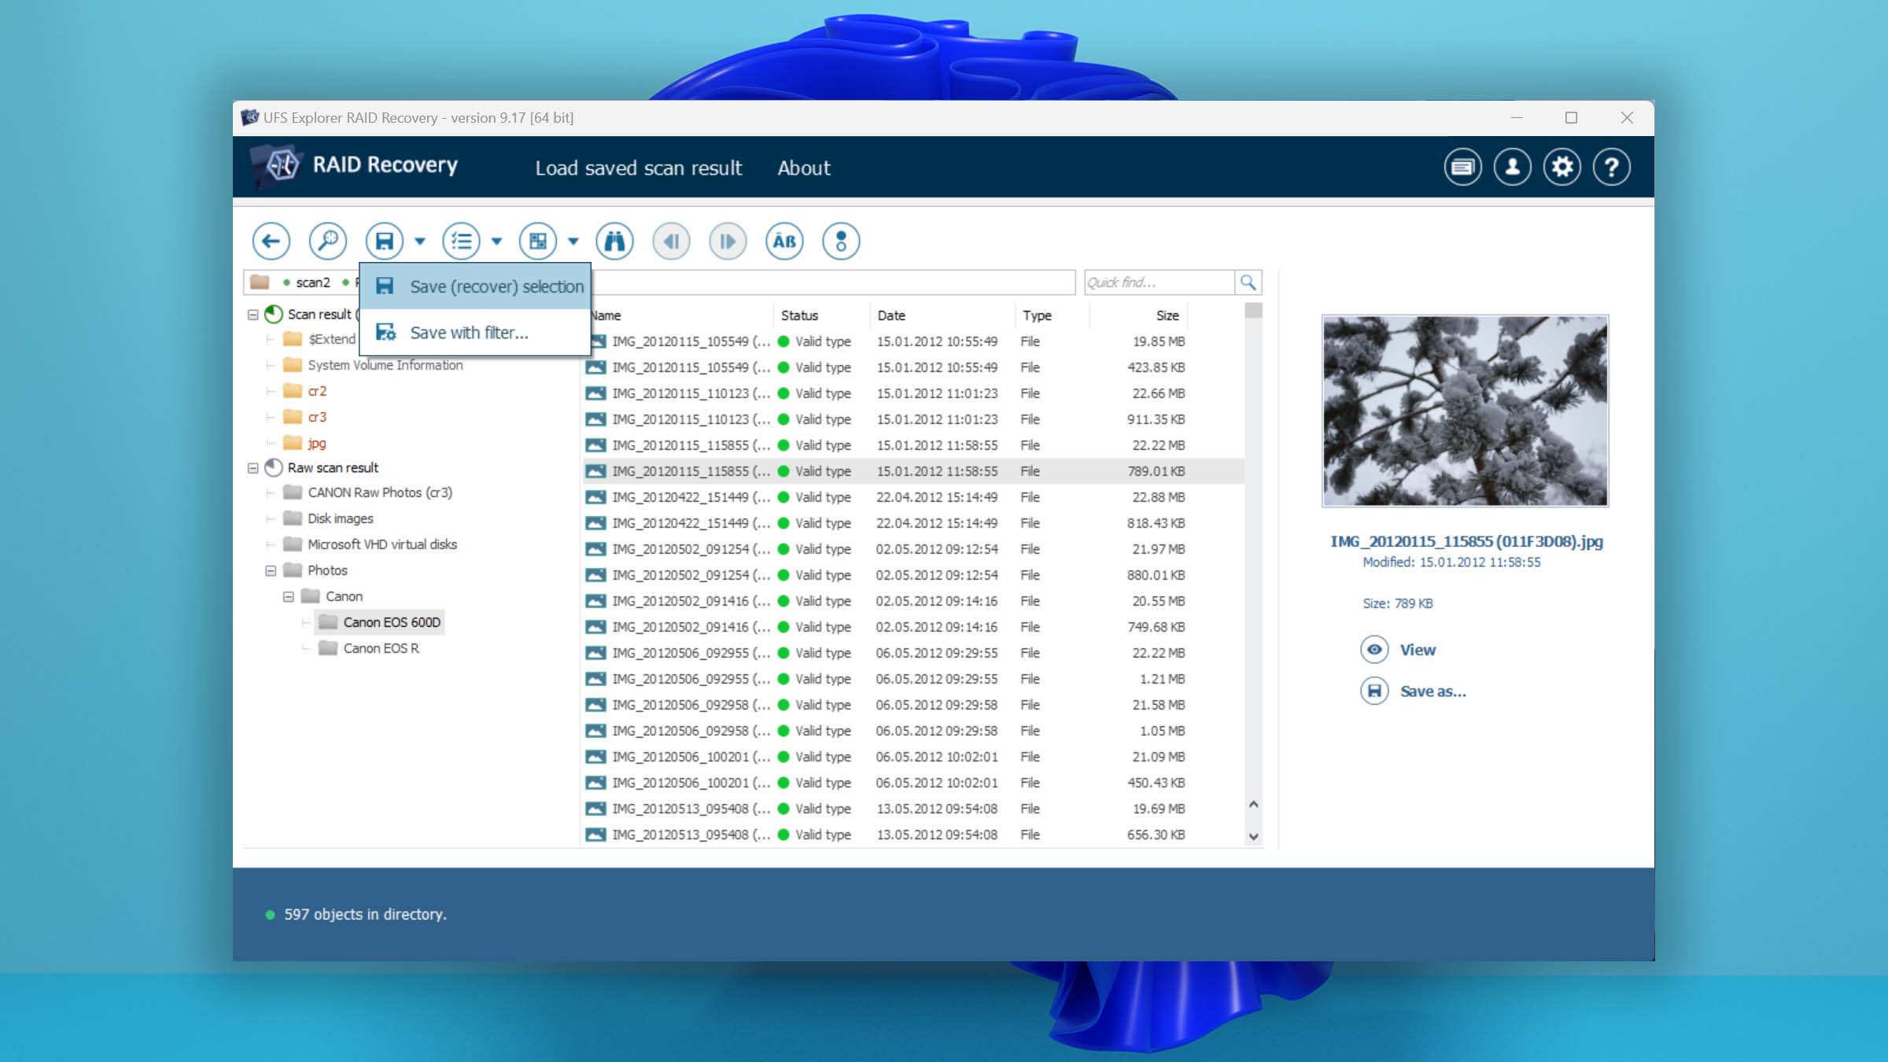The width and height of the screenshot is (1888, 1062).
Task: Select the Canon EOS 600D folder
Action: point(392,621)
